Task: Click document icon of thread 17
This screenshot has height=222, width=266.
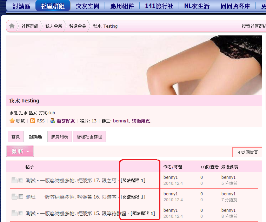Action: pos(15,180)
